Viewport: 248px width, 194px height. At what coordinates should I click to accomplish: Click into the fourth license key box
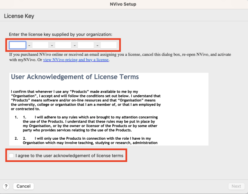point(86,45)
